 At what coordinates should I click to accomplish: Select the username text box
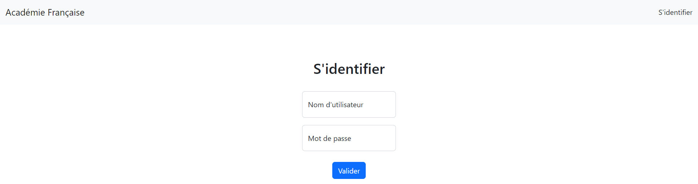point(349,104)
